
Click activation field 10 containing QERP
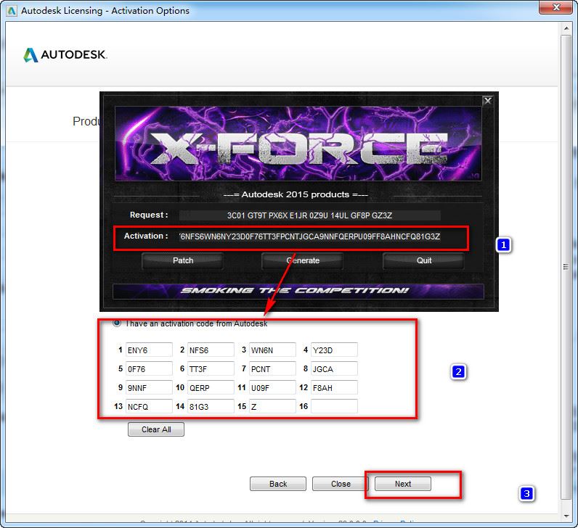click(211, 387)
